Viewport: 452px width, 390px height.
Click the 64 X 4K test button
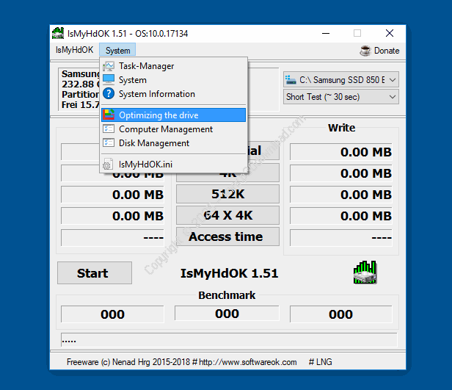coord(226,215)
